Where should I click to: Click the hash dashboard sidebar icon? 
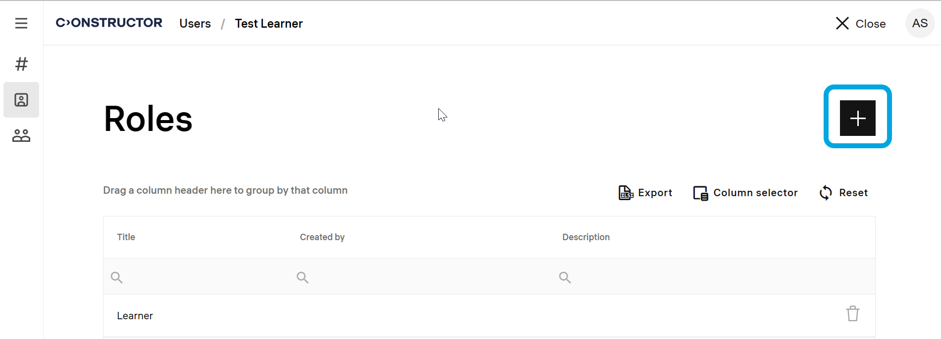[21, 64]
